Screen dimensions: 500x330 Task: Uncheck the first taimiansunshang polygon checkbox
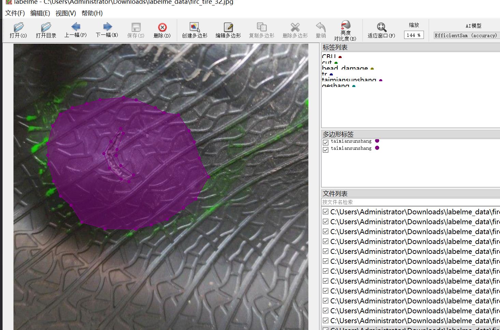[326, 142]
